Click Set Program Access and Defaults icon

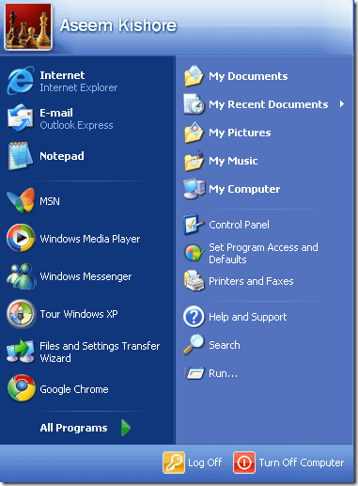(x=195, y=253)
